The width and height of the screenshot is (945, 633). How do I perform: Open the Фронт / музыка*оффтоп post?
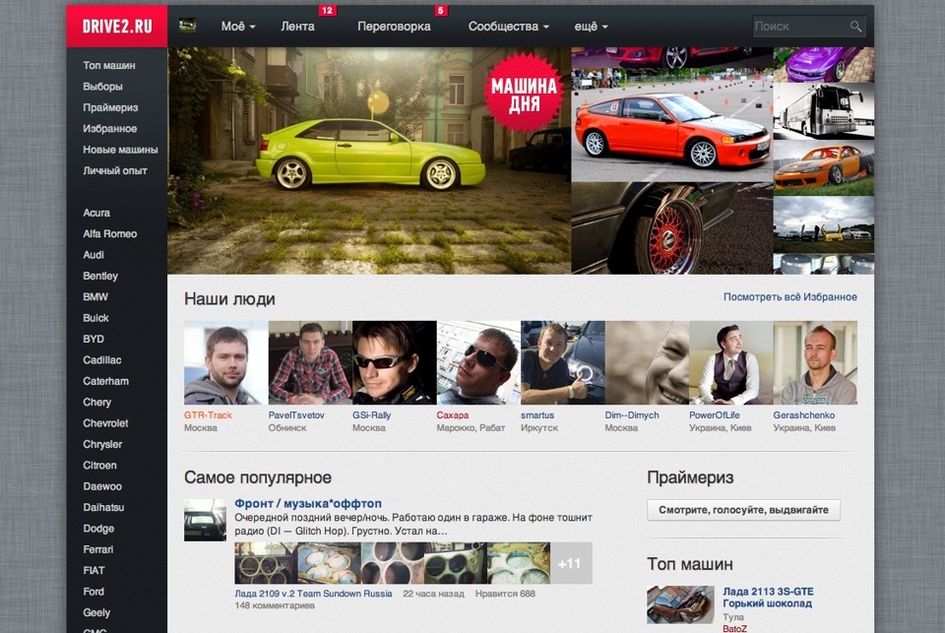308,503
